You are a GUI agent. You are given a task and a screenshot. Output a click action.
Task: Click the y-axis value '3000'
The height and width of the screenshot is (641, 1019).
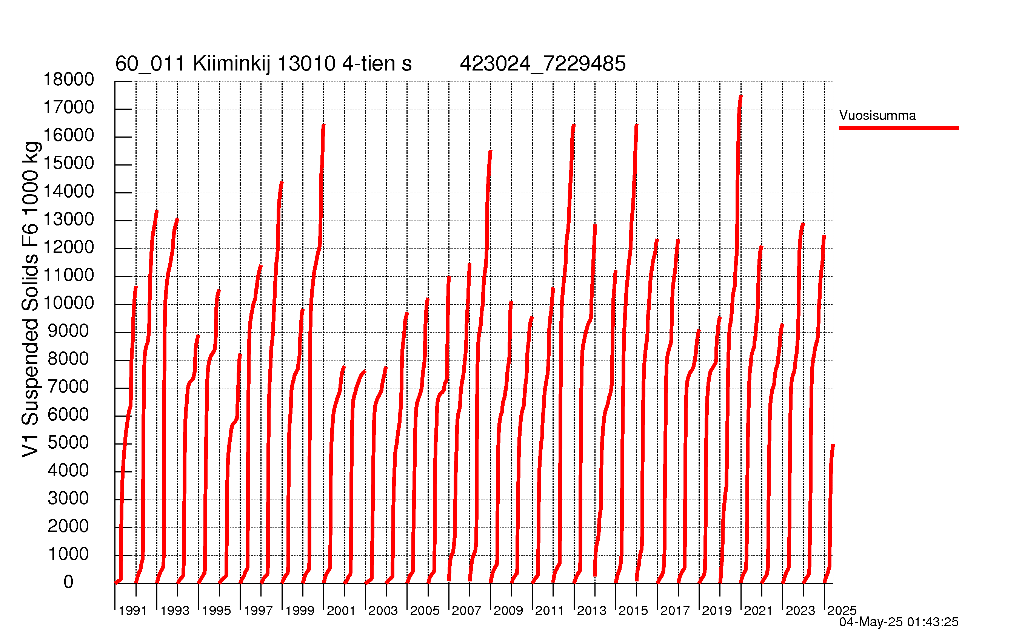point(68,498)
